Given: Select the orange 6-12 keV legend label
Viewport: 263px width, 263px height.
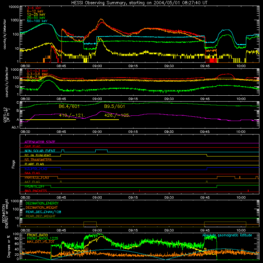Looking at the screenshot, I should [x=35, y=11].
